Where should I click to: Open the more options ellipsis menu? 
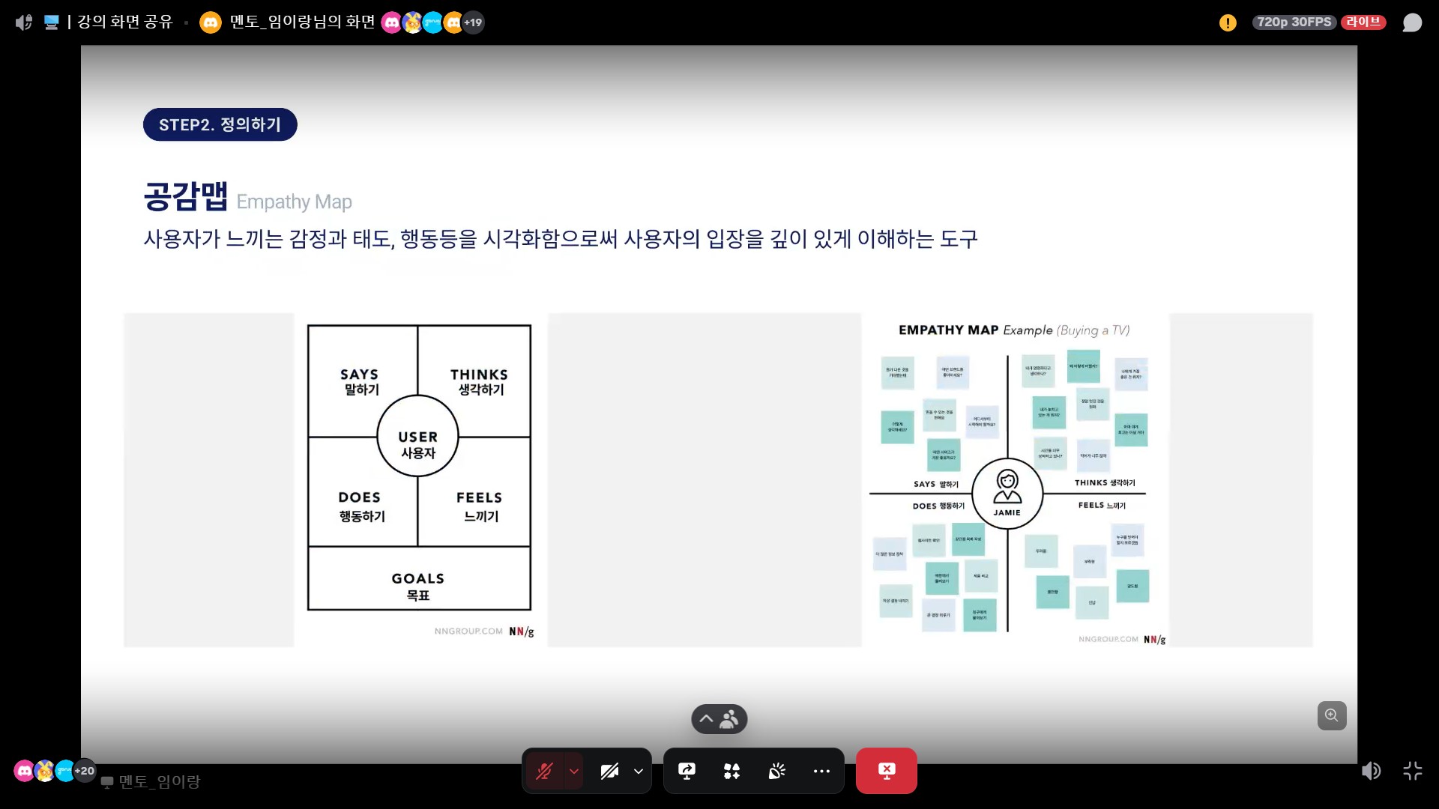pyautogui.click(x=821, y=771)
